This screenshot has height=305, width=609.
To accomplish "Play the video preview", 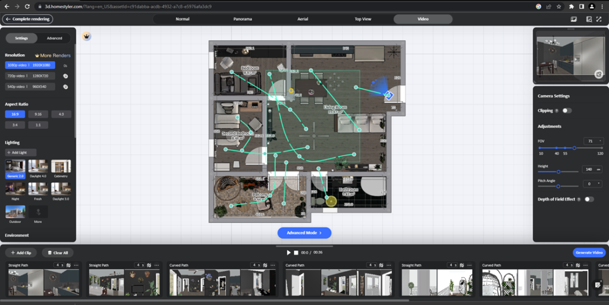I will tap(289, 253).
